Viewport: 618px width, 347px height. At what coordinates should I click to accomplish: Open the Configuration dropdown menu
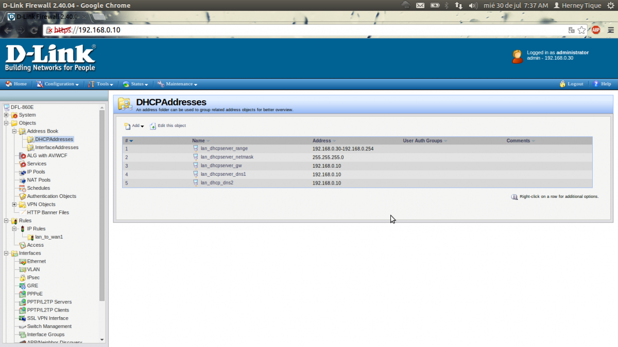pos(57,84)
